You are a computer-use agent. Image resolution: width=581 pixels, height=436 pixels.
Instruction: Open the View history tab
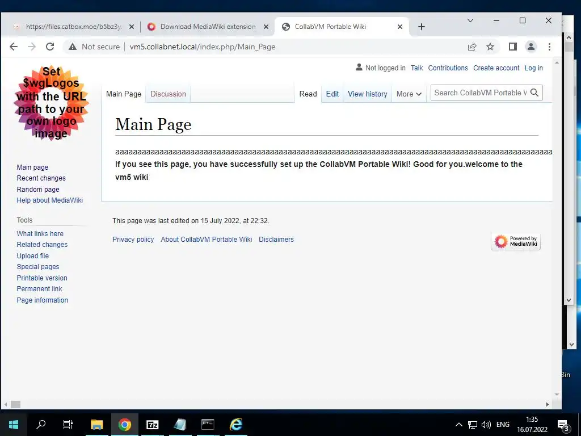[x=368, y=94]
